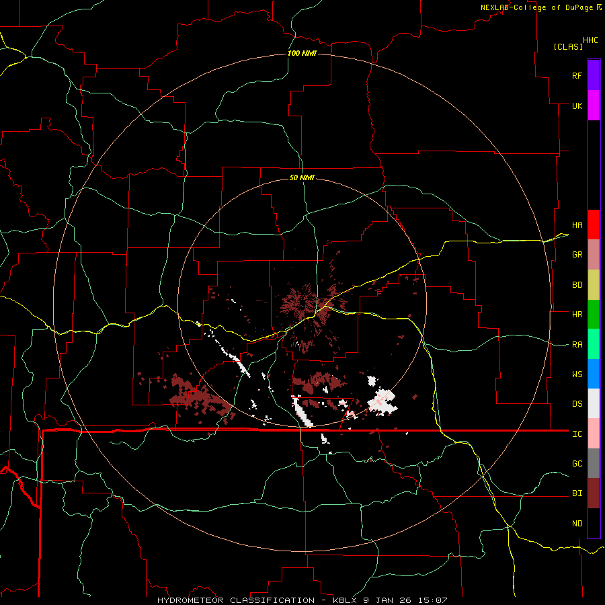This screenshot has width=605, height=605.
Task: Click the HHC product code label
Action: [590, 40]
